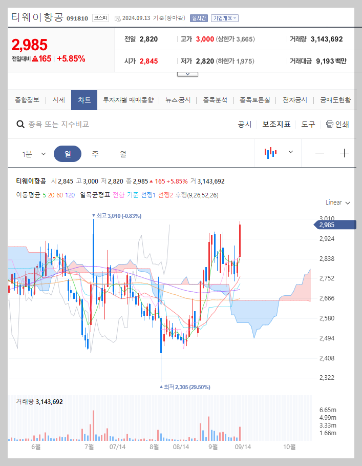Zoom in chart with plus icon
The image size is (362, 466).
(x=344, y=153)
